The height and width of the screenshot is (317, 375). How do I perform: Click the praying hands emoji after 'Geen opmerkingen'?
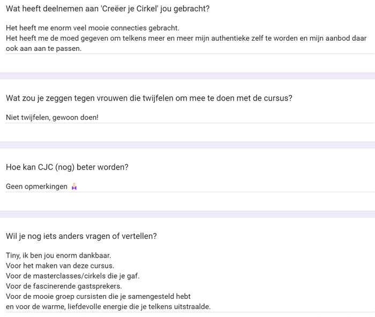coord(74,187)
